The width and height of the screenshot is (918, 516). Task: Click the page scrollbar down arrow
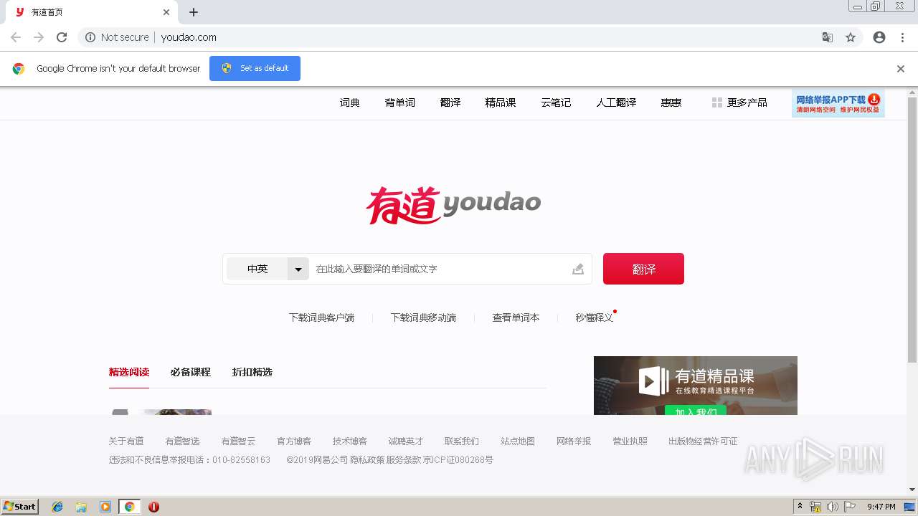[x=912, y=490]
